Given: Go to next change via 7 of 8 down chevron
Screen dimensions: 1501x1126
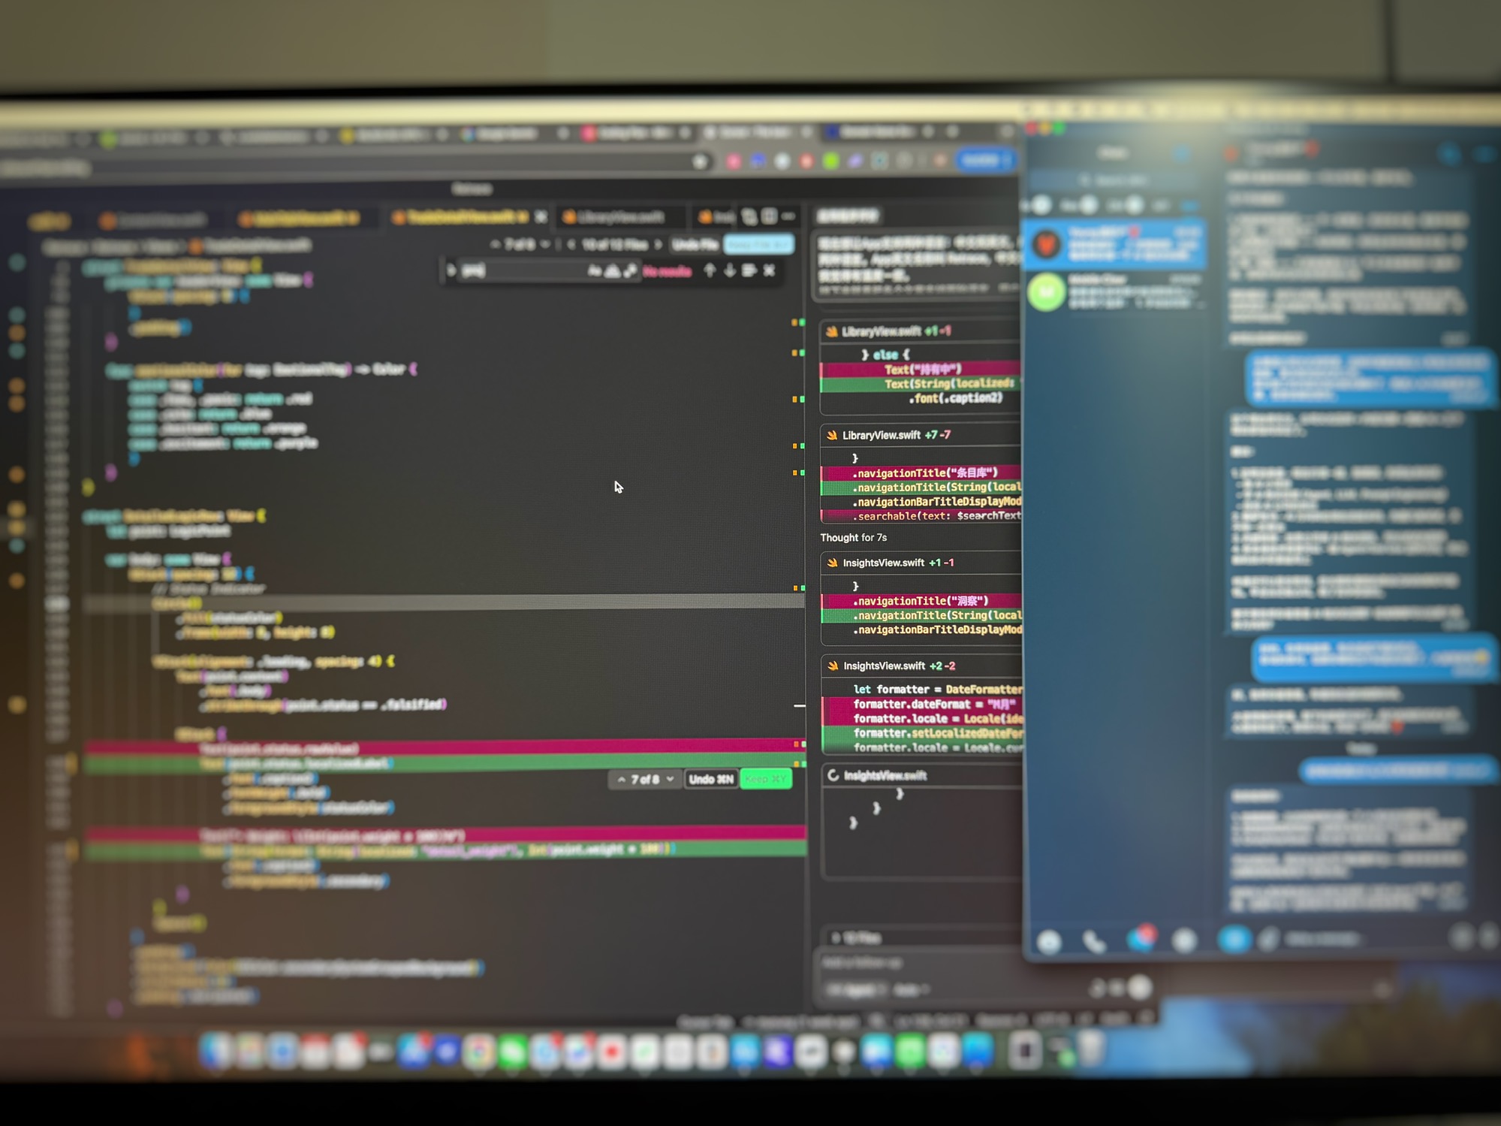Looking at the screenshot, I should point(670,780).
